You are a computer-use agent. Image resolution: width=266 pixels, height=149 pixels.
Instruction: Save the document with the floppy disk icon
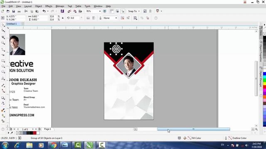(13, 11)
